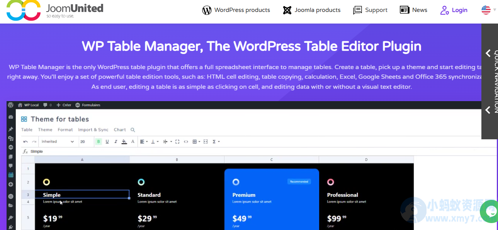The image size is (498, 230).
Task: Open the Chart menu
Action: [120, 130]
